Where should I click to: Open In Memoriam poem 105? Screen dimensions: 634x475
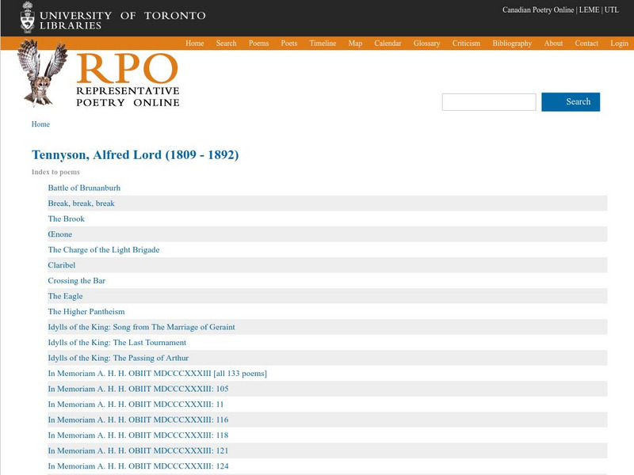138,389
